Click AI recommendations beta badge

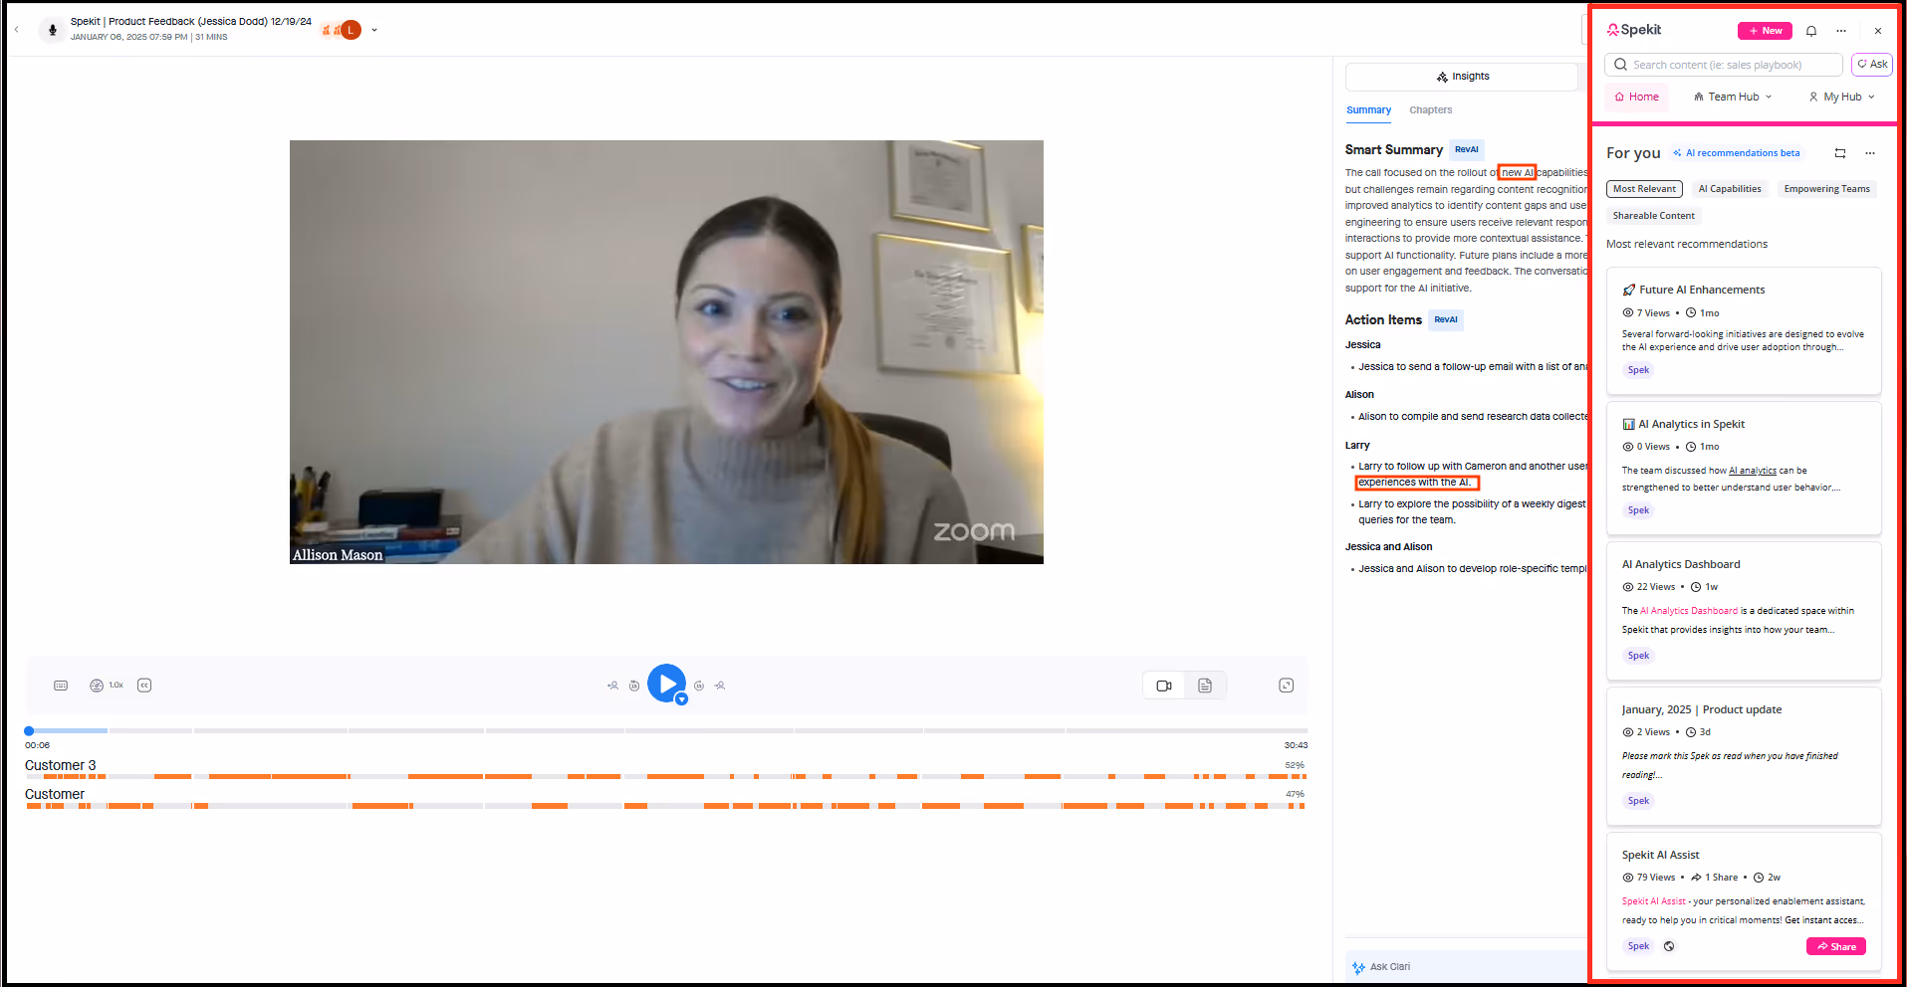tap(1737, 153)
